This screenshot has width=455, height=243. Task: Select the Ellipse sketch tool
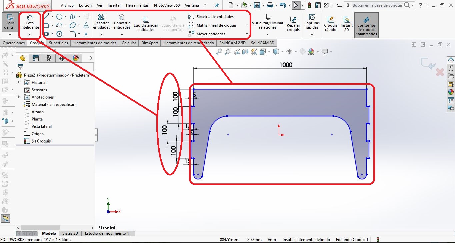click(72, 25)
